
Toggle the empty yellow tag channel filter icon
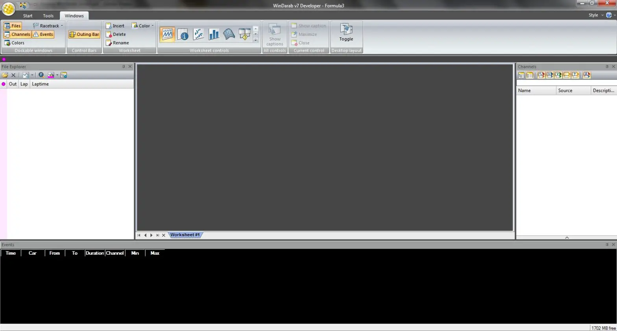[x=567, y=75]
